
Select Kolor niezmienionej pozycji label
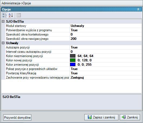(24, 56)
